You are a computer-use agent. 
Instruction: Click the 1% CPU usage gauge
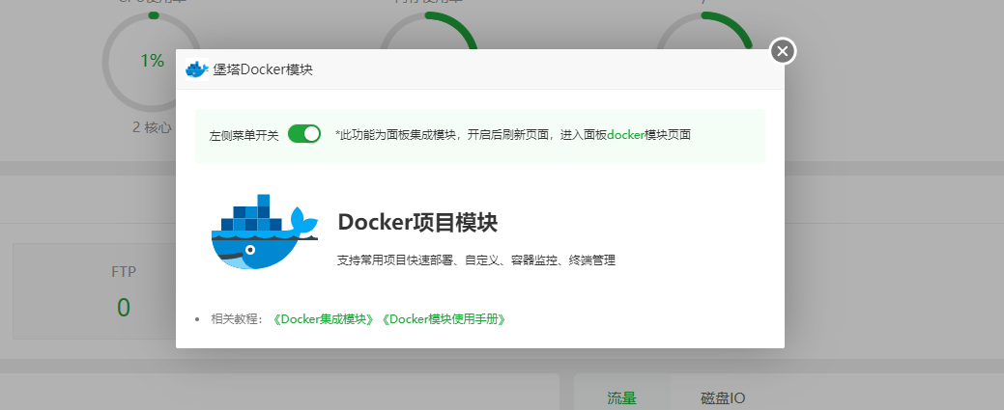coord(153,62)
